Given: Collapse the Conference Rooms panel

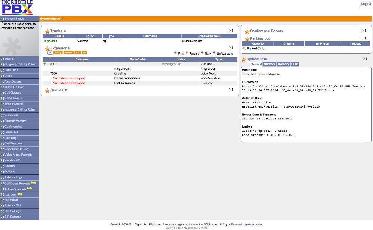Looking at the screenshot, I should coord(364,31).
